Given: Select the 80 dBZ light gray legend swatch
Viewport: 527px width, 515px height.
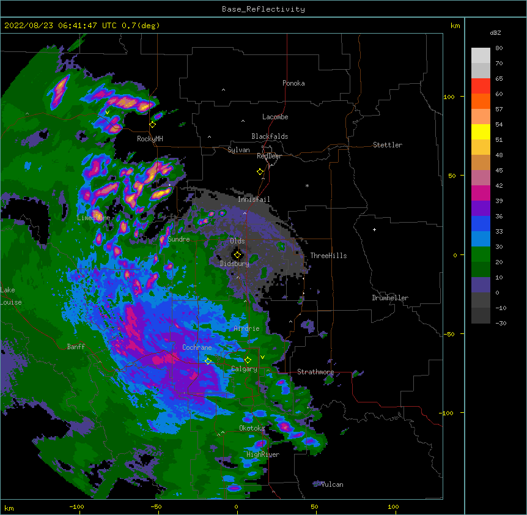Looking at the screenshot, I should point(481,56).
